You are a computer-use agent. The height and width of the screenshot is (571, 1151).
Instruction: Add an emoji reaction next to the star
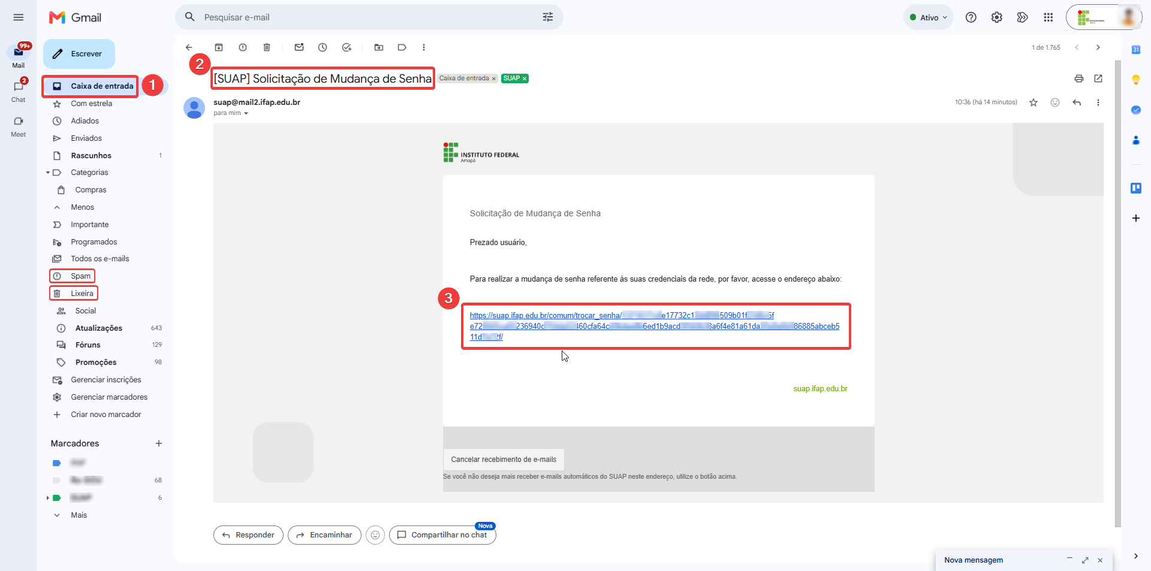coord(1055,102)
